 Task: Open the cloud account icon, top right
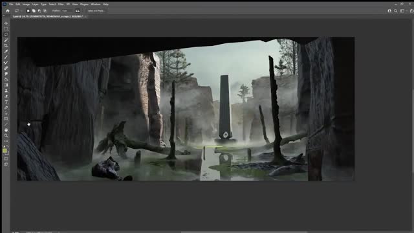coord(389,11)
